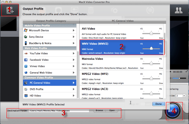Click the MPEG2 Video (MP2) quality slider
This screenshot has width=189, height=124.
tap(151, 79)
